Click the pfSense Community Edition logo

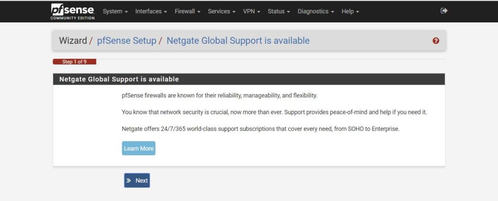pos(72,12)
